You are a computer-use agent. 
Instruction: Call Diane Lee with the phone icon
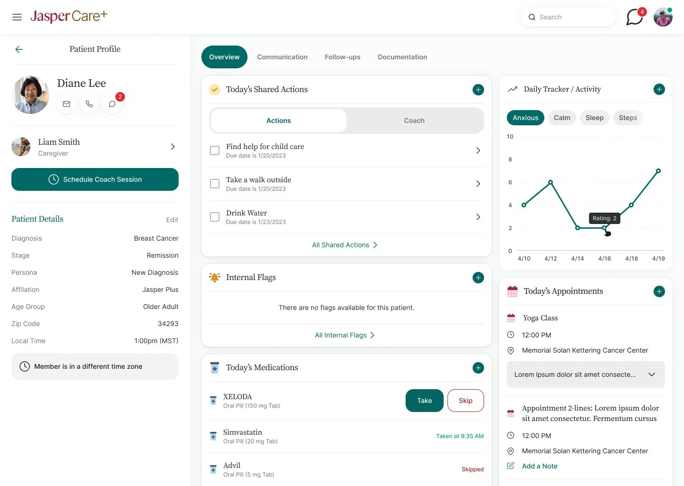tap(89, 104)
